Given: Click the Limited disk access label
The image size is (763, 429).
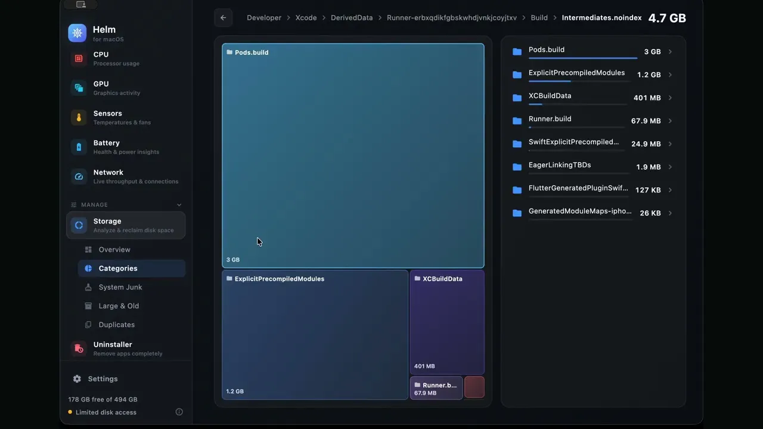Looking at the screenshot, I should point(106,412).
